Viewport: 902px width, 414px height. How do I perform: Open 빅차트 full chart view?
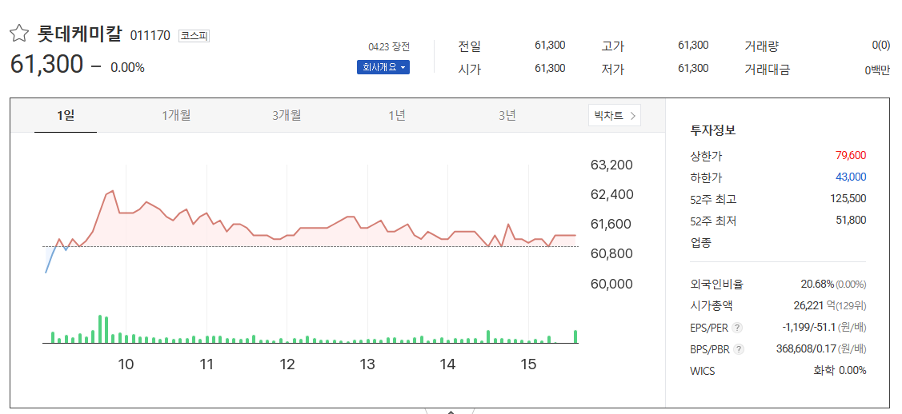pos(615,115)
